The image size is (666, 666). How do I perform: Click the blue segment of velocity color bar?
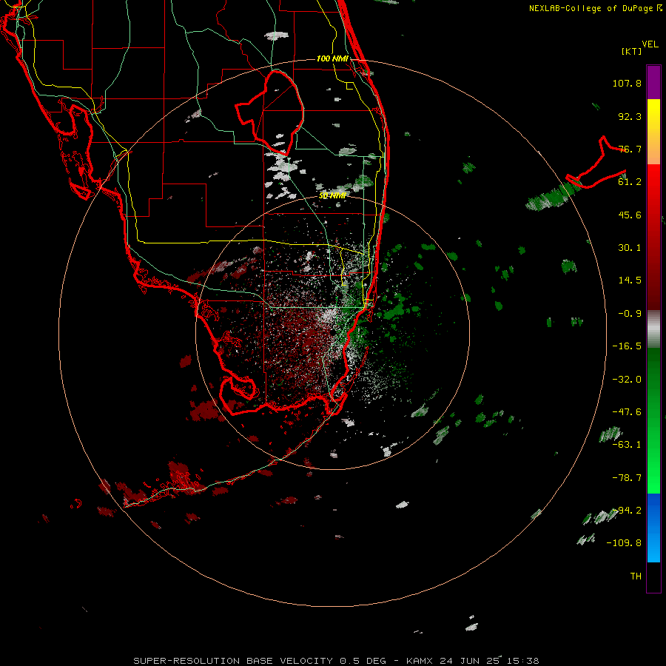click(x=653, y=528)
